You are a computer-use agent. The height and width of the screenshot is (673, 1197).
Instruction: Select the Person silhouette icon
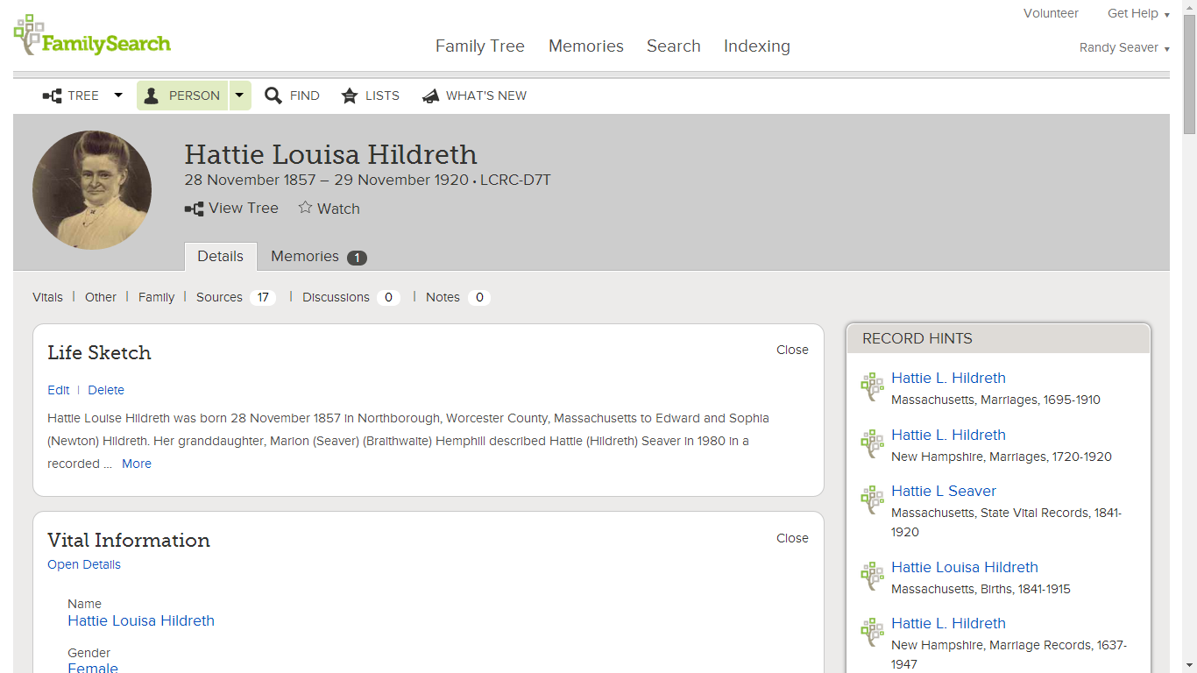point(151,96)
